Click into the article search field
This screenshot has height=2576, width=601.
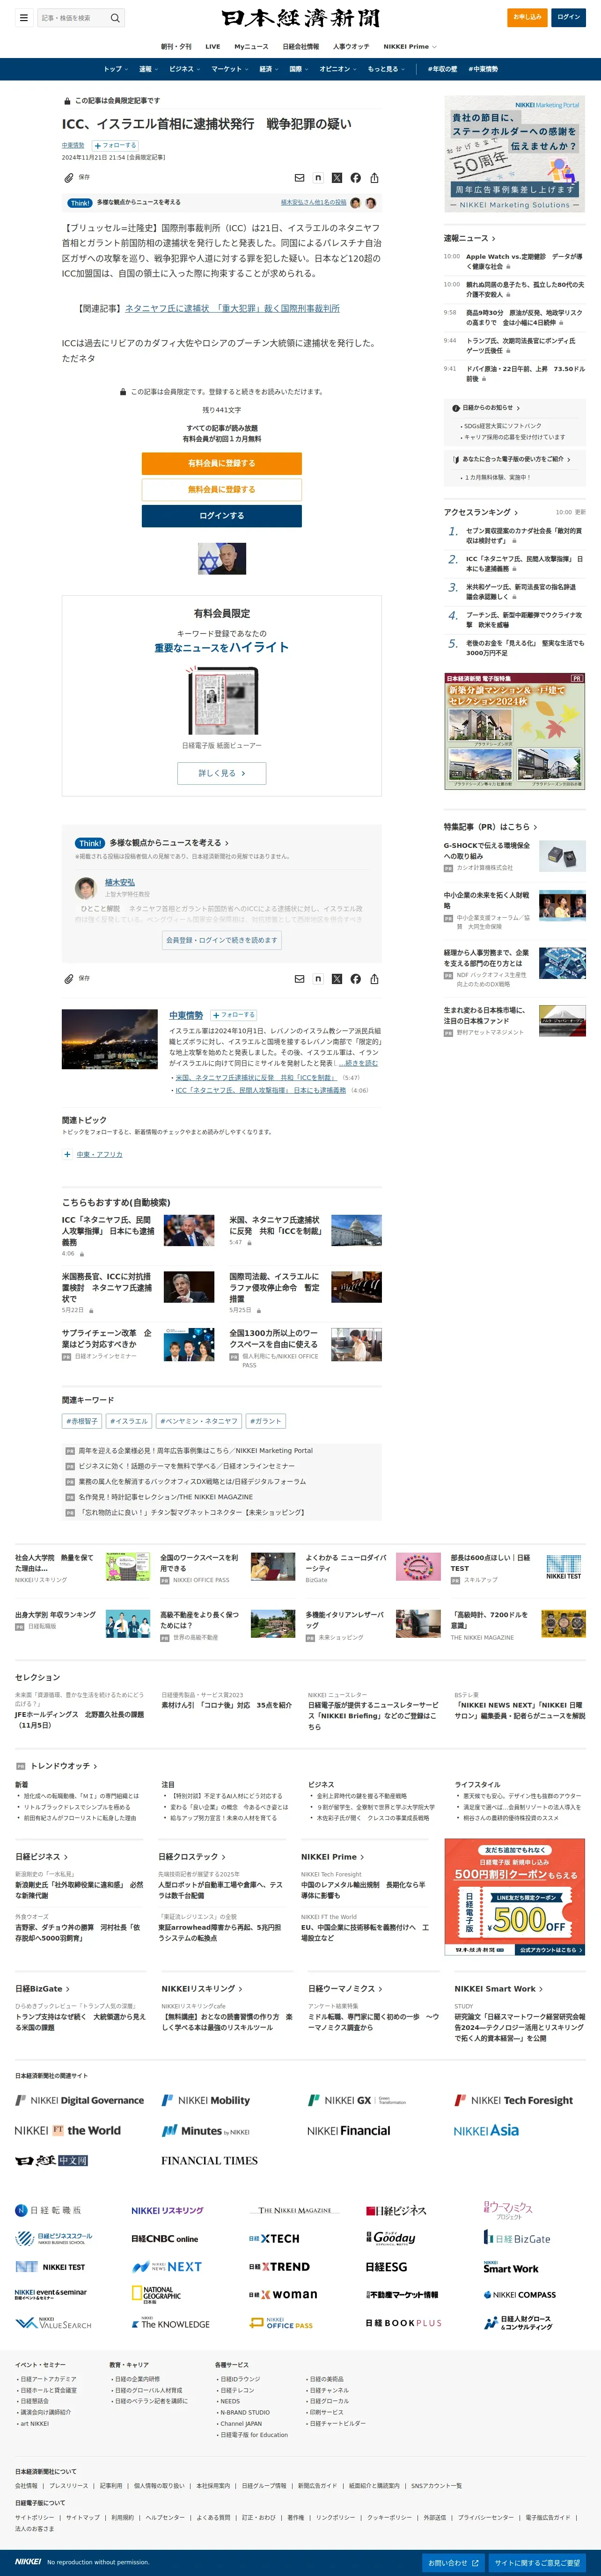click(73, 18)
